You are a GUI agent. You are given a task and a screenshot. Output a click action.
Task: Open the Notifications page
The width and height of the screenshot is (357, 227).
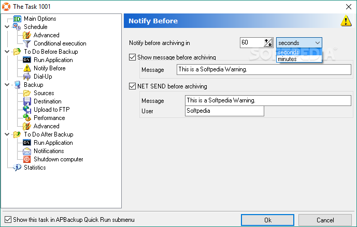click(49, 151)
